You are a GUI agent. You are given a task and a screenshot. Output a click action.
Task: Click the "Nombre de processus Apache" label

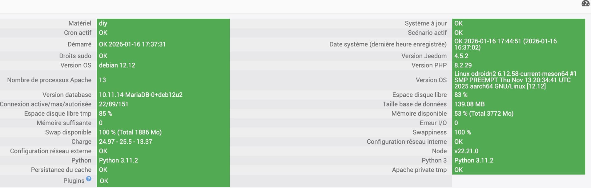[49, 80]
